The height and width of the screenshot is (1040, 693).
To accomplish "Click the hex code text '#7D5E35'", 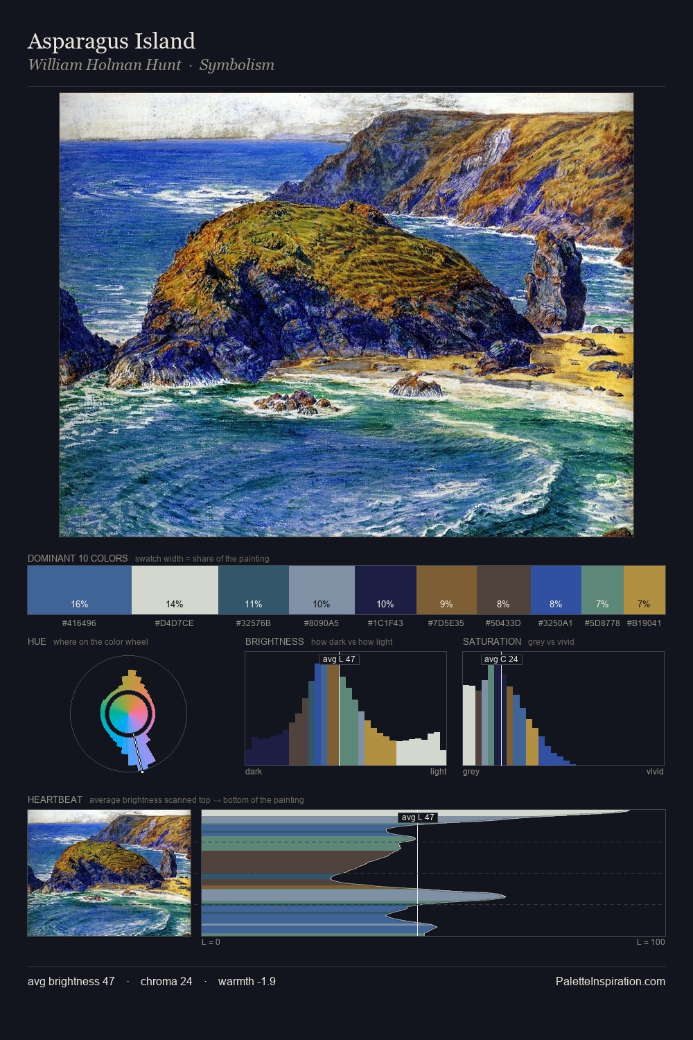I will tap(446, 623).
